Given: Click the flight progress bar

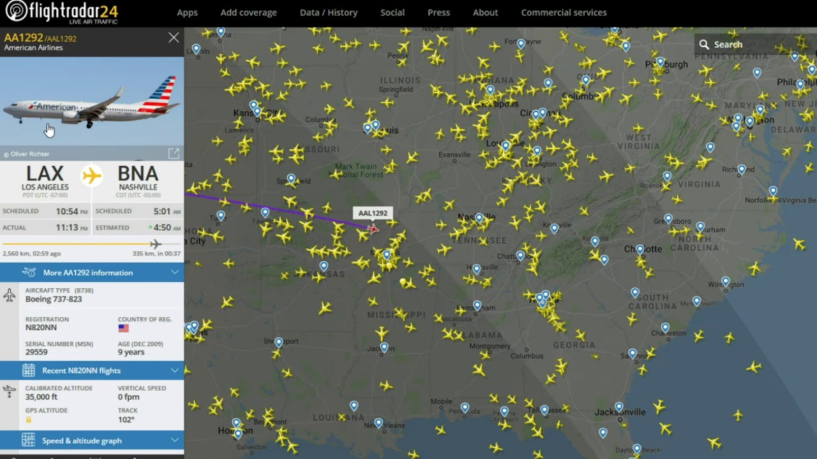Looking at the screenshot, I should click(92, 244).
